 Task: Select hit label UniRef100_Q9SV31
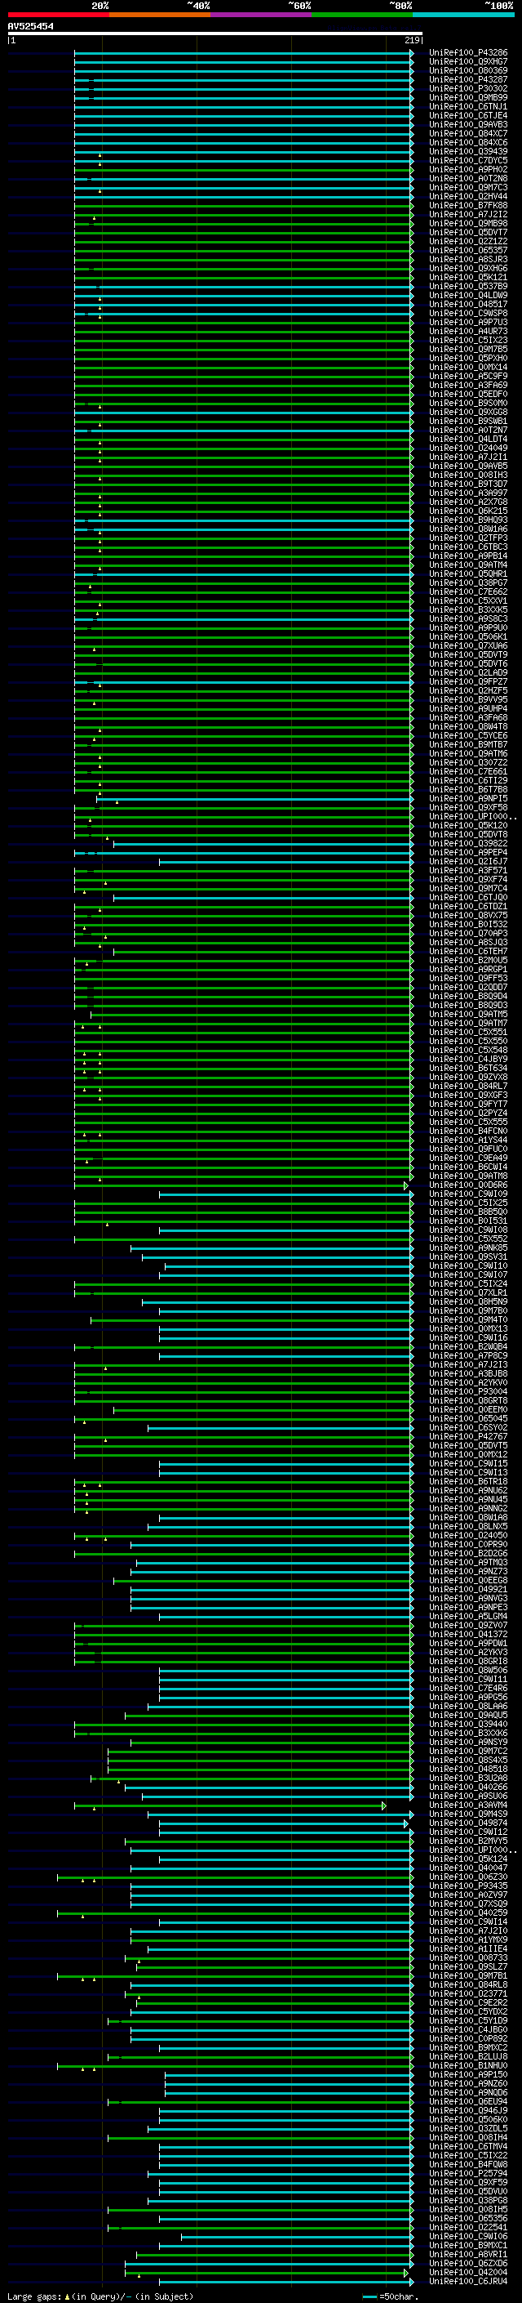tap(468, 1256)
